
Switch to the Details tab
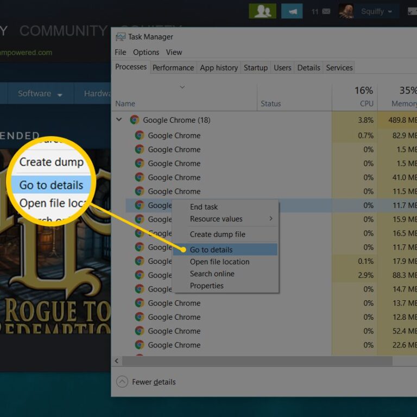point(308,68)
